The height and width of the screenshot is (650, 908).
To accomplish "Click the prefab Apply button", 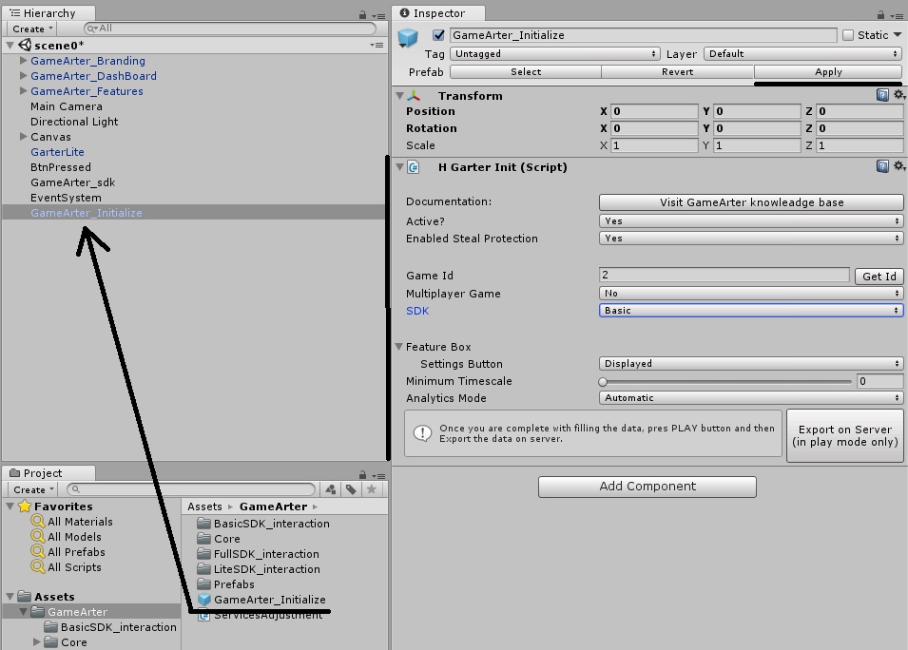I will pos(827,72).
